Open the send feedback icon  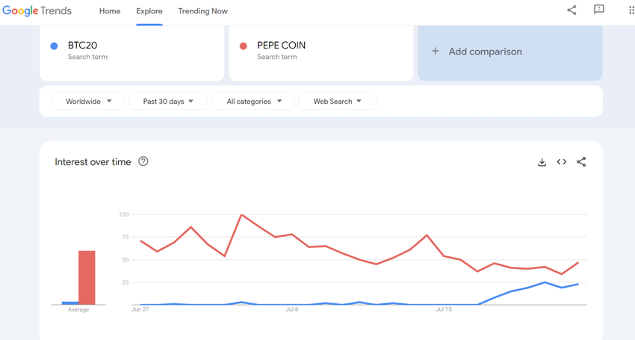click(599, 10)
